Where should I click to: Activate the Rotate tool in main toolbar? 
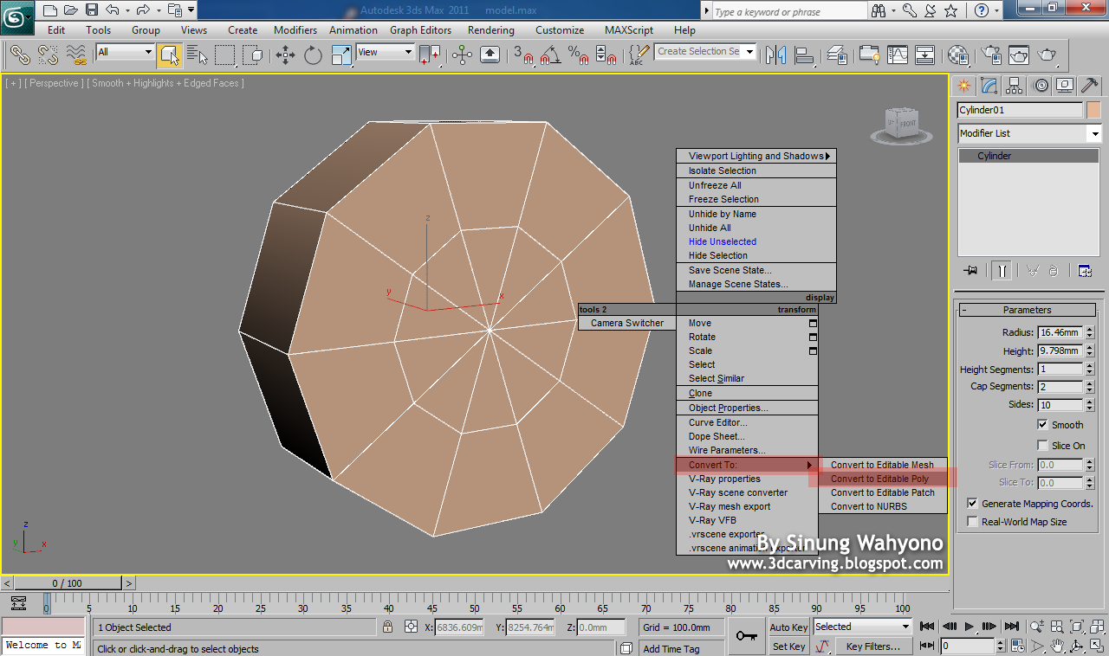[313, 55]
